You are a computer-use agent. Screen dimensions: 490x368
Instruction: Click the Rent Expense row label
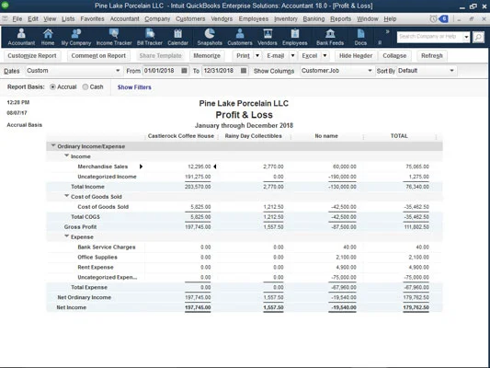(x=96, y=268)
